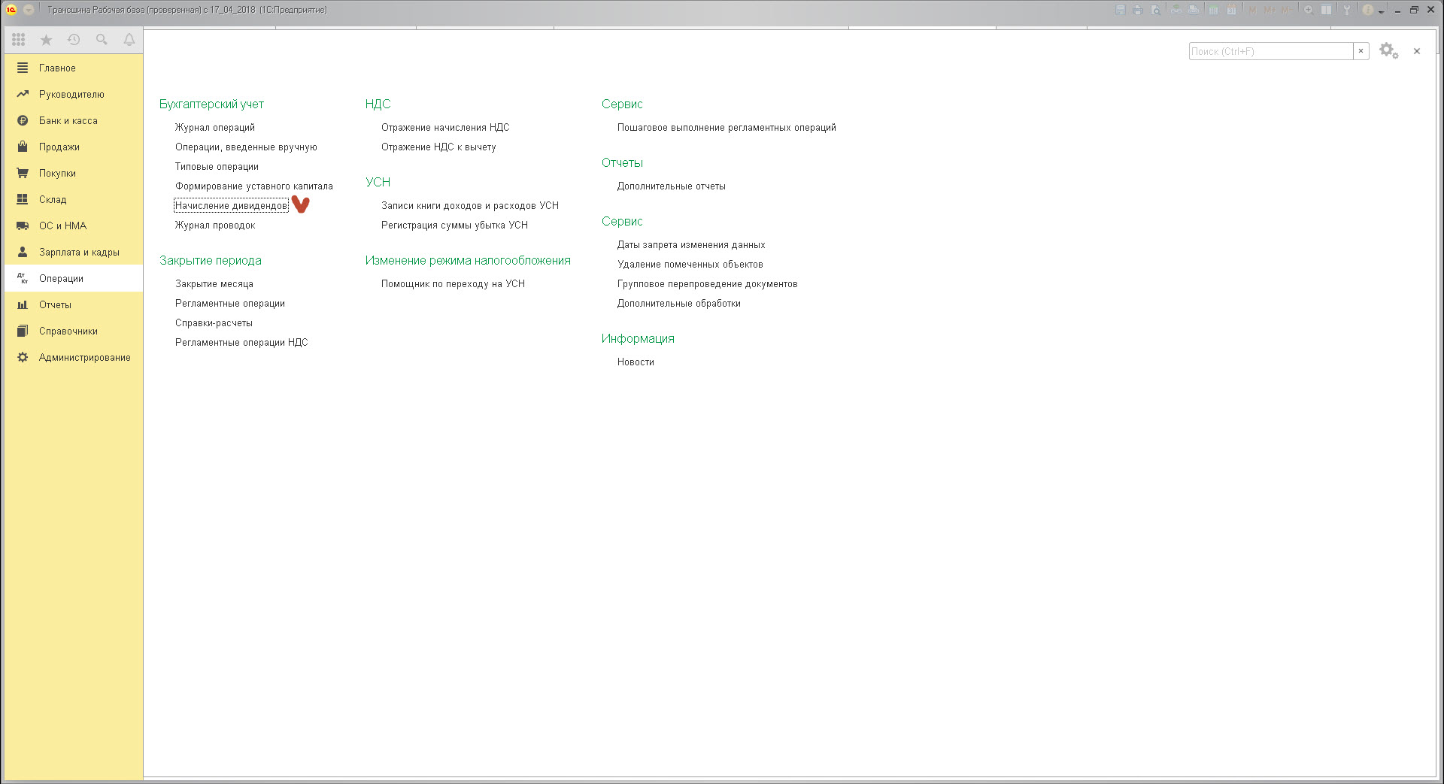
Task: Open the Справочники section
Action: (x=74, y=331)
